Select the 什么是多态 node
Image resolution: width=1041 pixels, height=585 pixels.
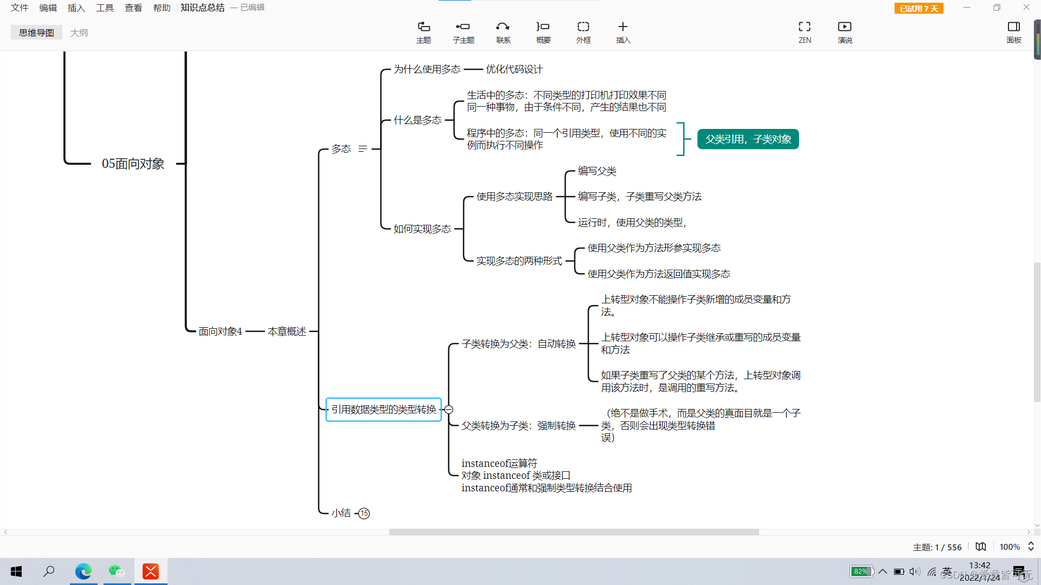[417, 120]
